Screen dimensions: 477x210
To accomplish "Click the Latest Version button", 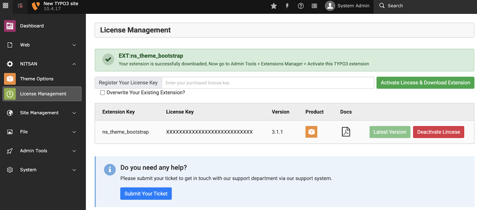I will (390, 132).
